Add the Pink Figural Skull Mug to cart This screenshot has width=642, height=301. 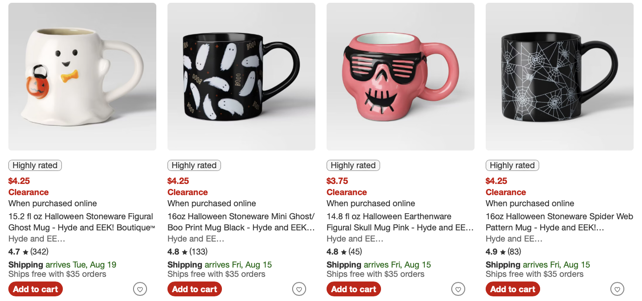(x=354, y=289)
